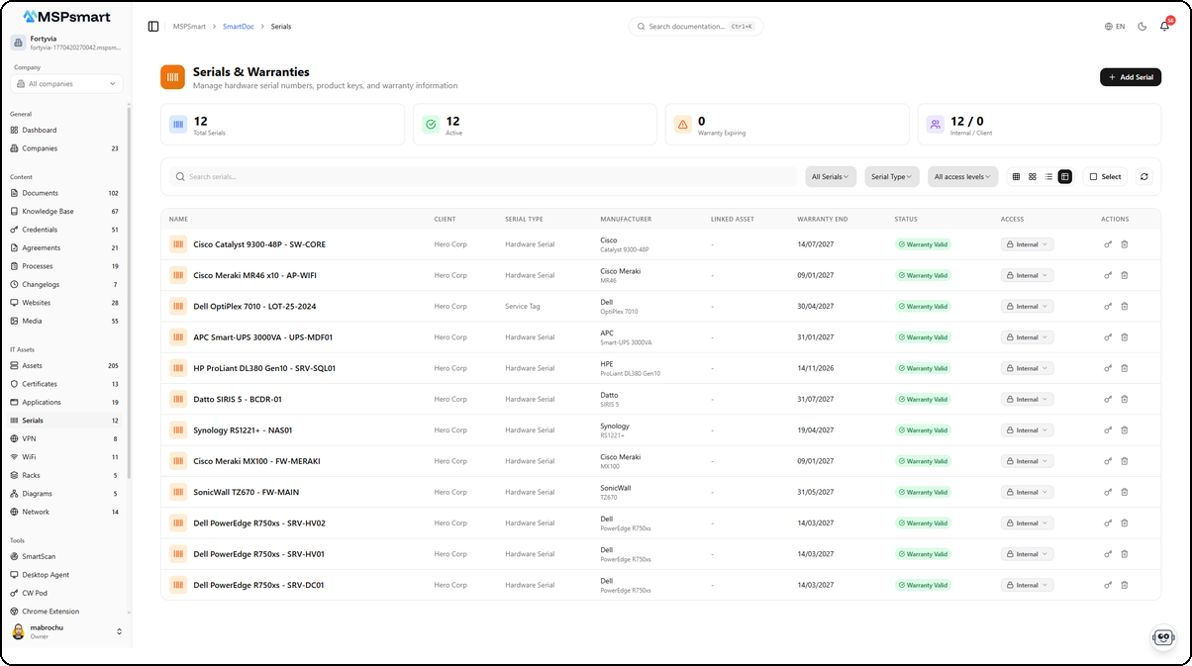Switch to the card grid view

[x=1032, y=177]
